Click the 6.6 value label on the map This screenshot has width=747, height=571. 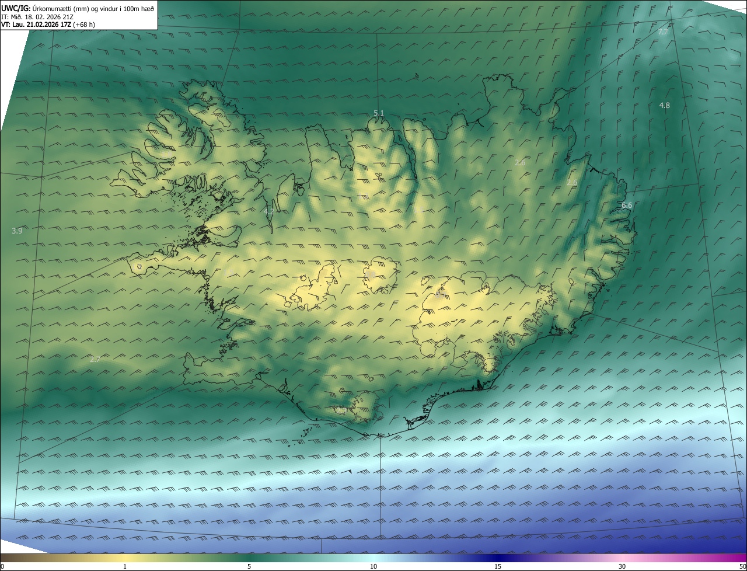(x=627, y=206)
